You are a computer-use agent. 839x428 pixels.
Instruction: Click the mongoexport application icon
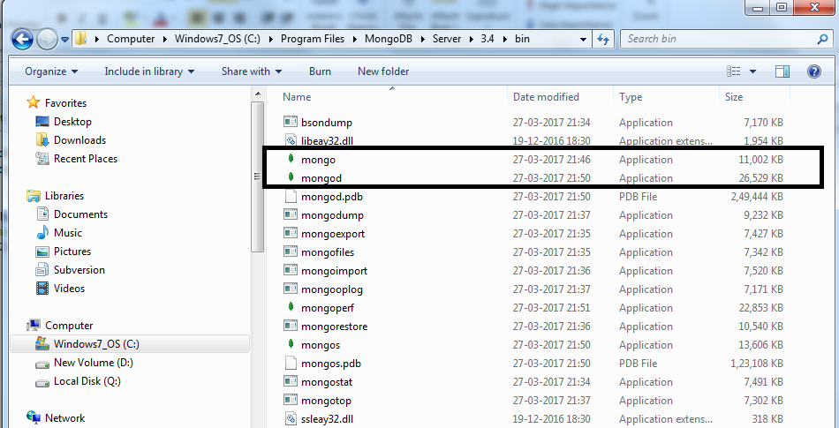click(290, 234)
